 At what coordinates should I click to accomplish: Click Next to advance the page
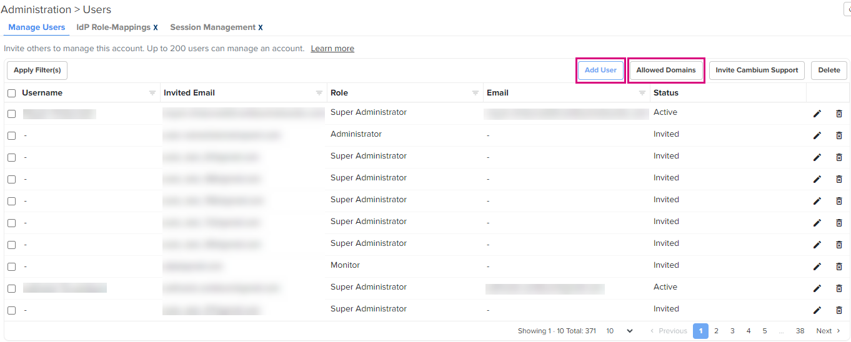pos(828,331)
